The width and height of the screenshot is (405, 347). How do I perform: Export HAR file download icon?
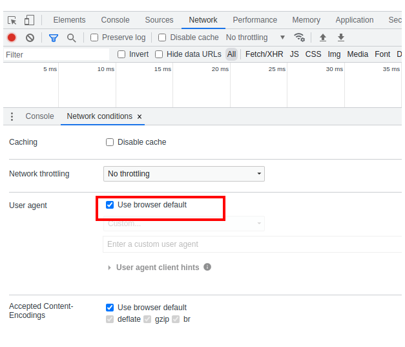tap(341, 37)
